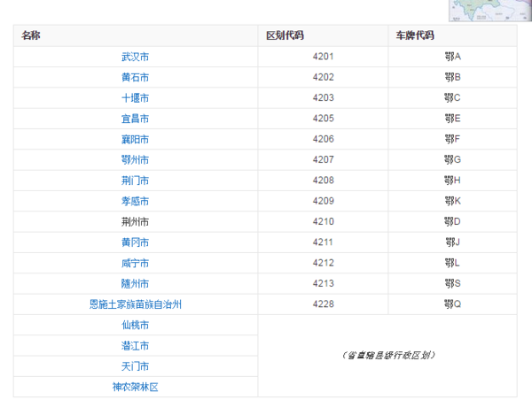Viewport: 532px width, 415px height.
Task: Open the 黄冈市 link
Action: click(x=135, y=242)
